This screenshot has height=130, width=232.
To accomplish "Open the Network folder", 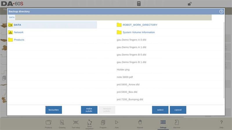I will point(19,32).
